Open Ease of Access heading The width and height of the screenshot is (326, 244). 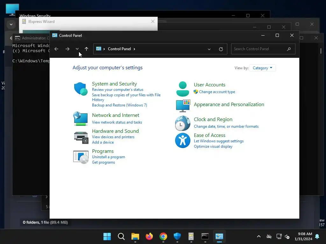pyautogui.click(x=209, y=135)
